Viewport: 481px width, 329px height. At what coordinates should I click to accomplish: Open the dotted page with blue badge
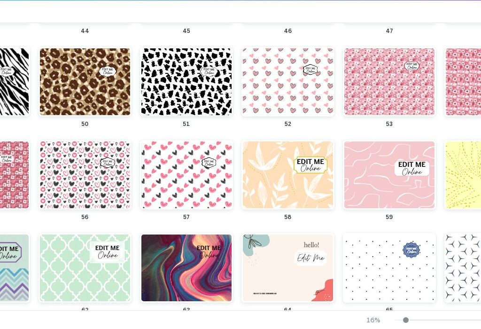tap(389, 268)
